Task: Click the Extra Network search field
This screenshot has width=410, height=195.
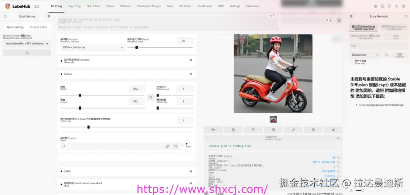Action: [x=378, y=46]
